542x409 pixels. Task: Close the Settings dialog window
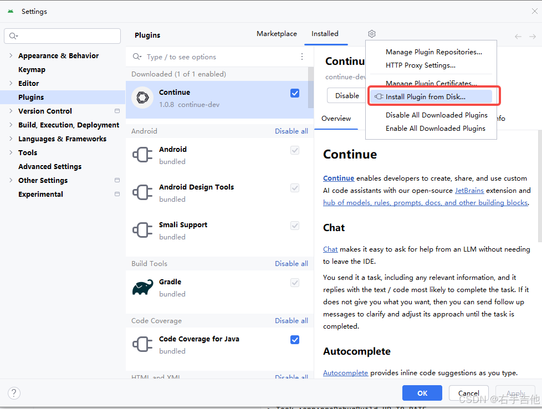(x=534, y=12)
